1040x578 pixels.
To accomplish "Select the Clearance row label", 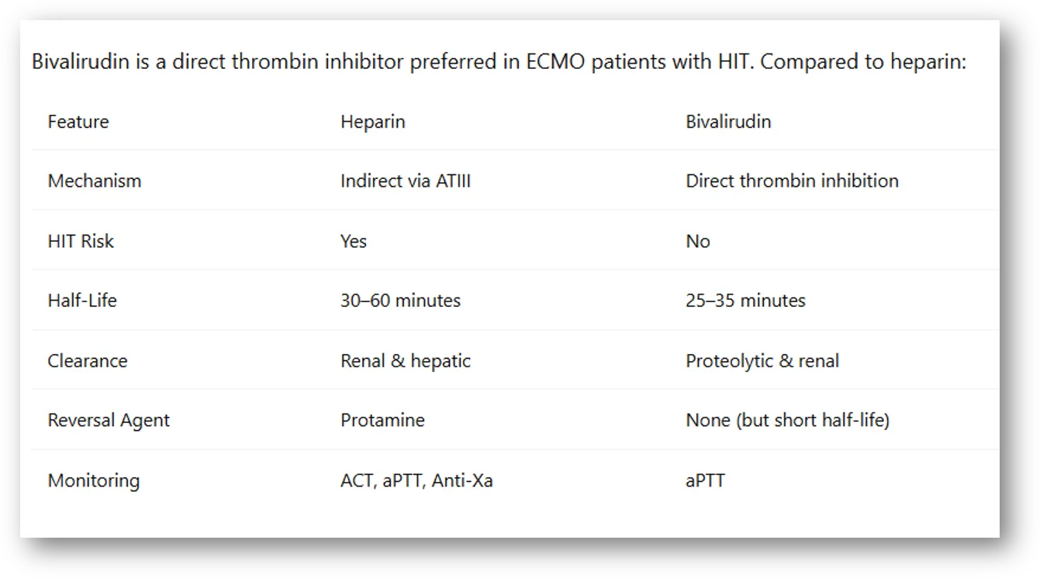I will click(88, 361).
